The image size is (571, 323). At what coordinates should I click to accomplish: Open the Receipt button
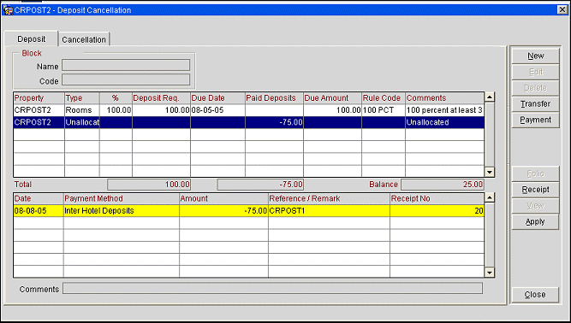point(535,190)
